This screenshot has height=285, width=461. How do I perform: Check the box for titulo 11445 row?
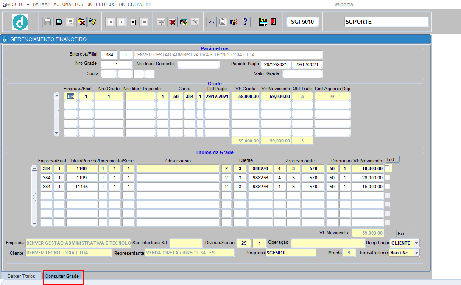(387, 186)
